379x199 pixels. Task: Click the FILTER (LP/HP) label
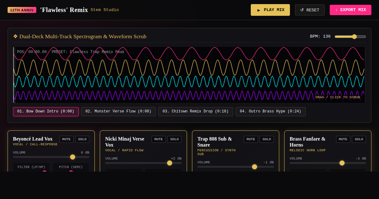(x=31, y=167)
